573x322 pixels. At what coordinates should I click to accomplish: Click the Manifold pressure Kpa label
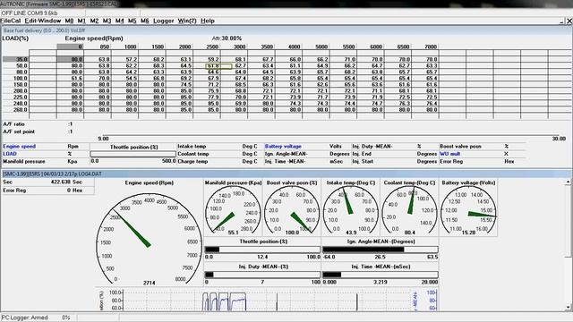pos(24,161)
